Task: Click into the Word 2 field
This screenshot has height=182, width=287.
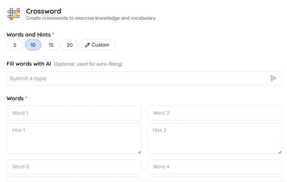Action: coord(214,113)
